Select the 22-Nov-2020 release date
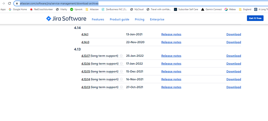 click(135, 42)
